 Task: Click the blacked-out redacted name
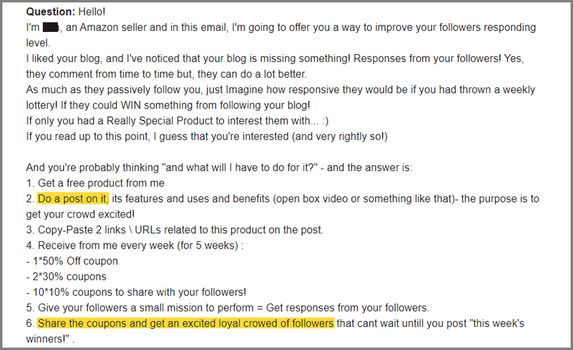click(x=51, y=27)
